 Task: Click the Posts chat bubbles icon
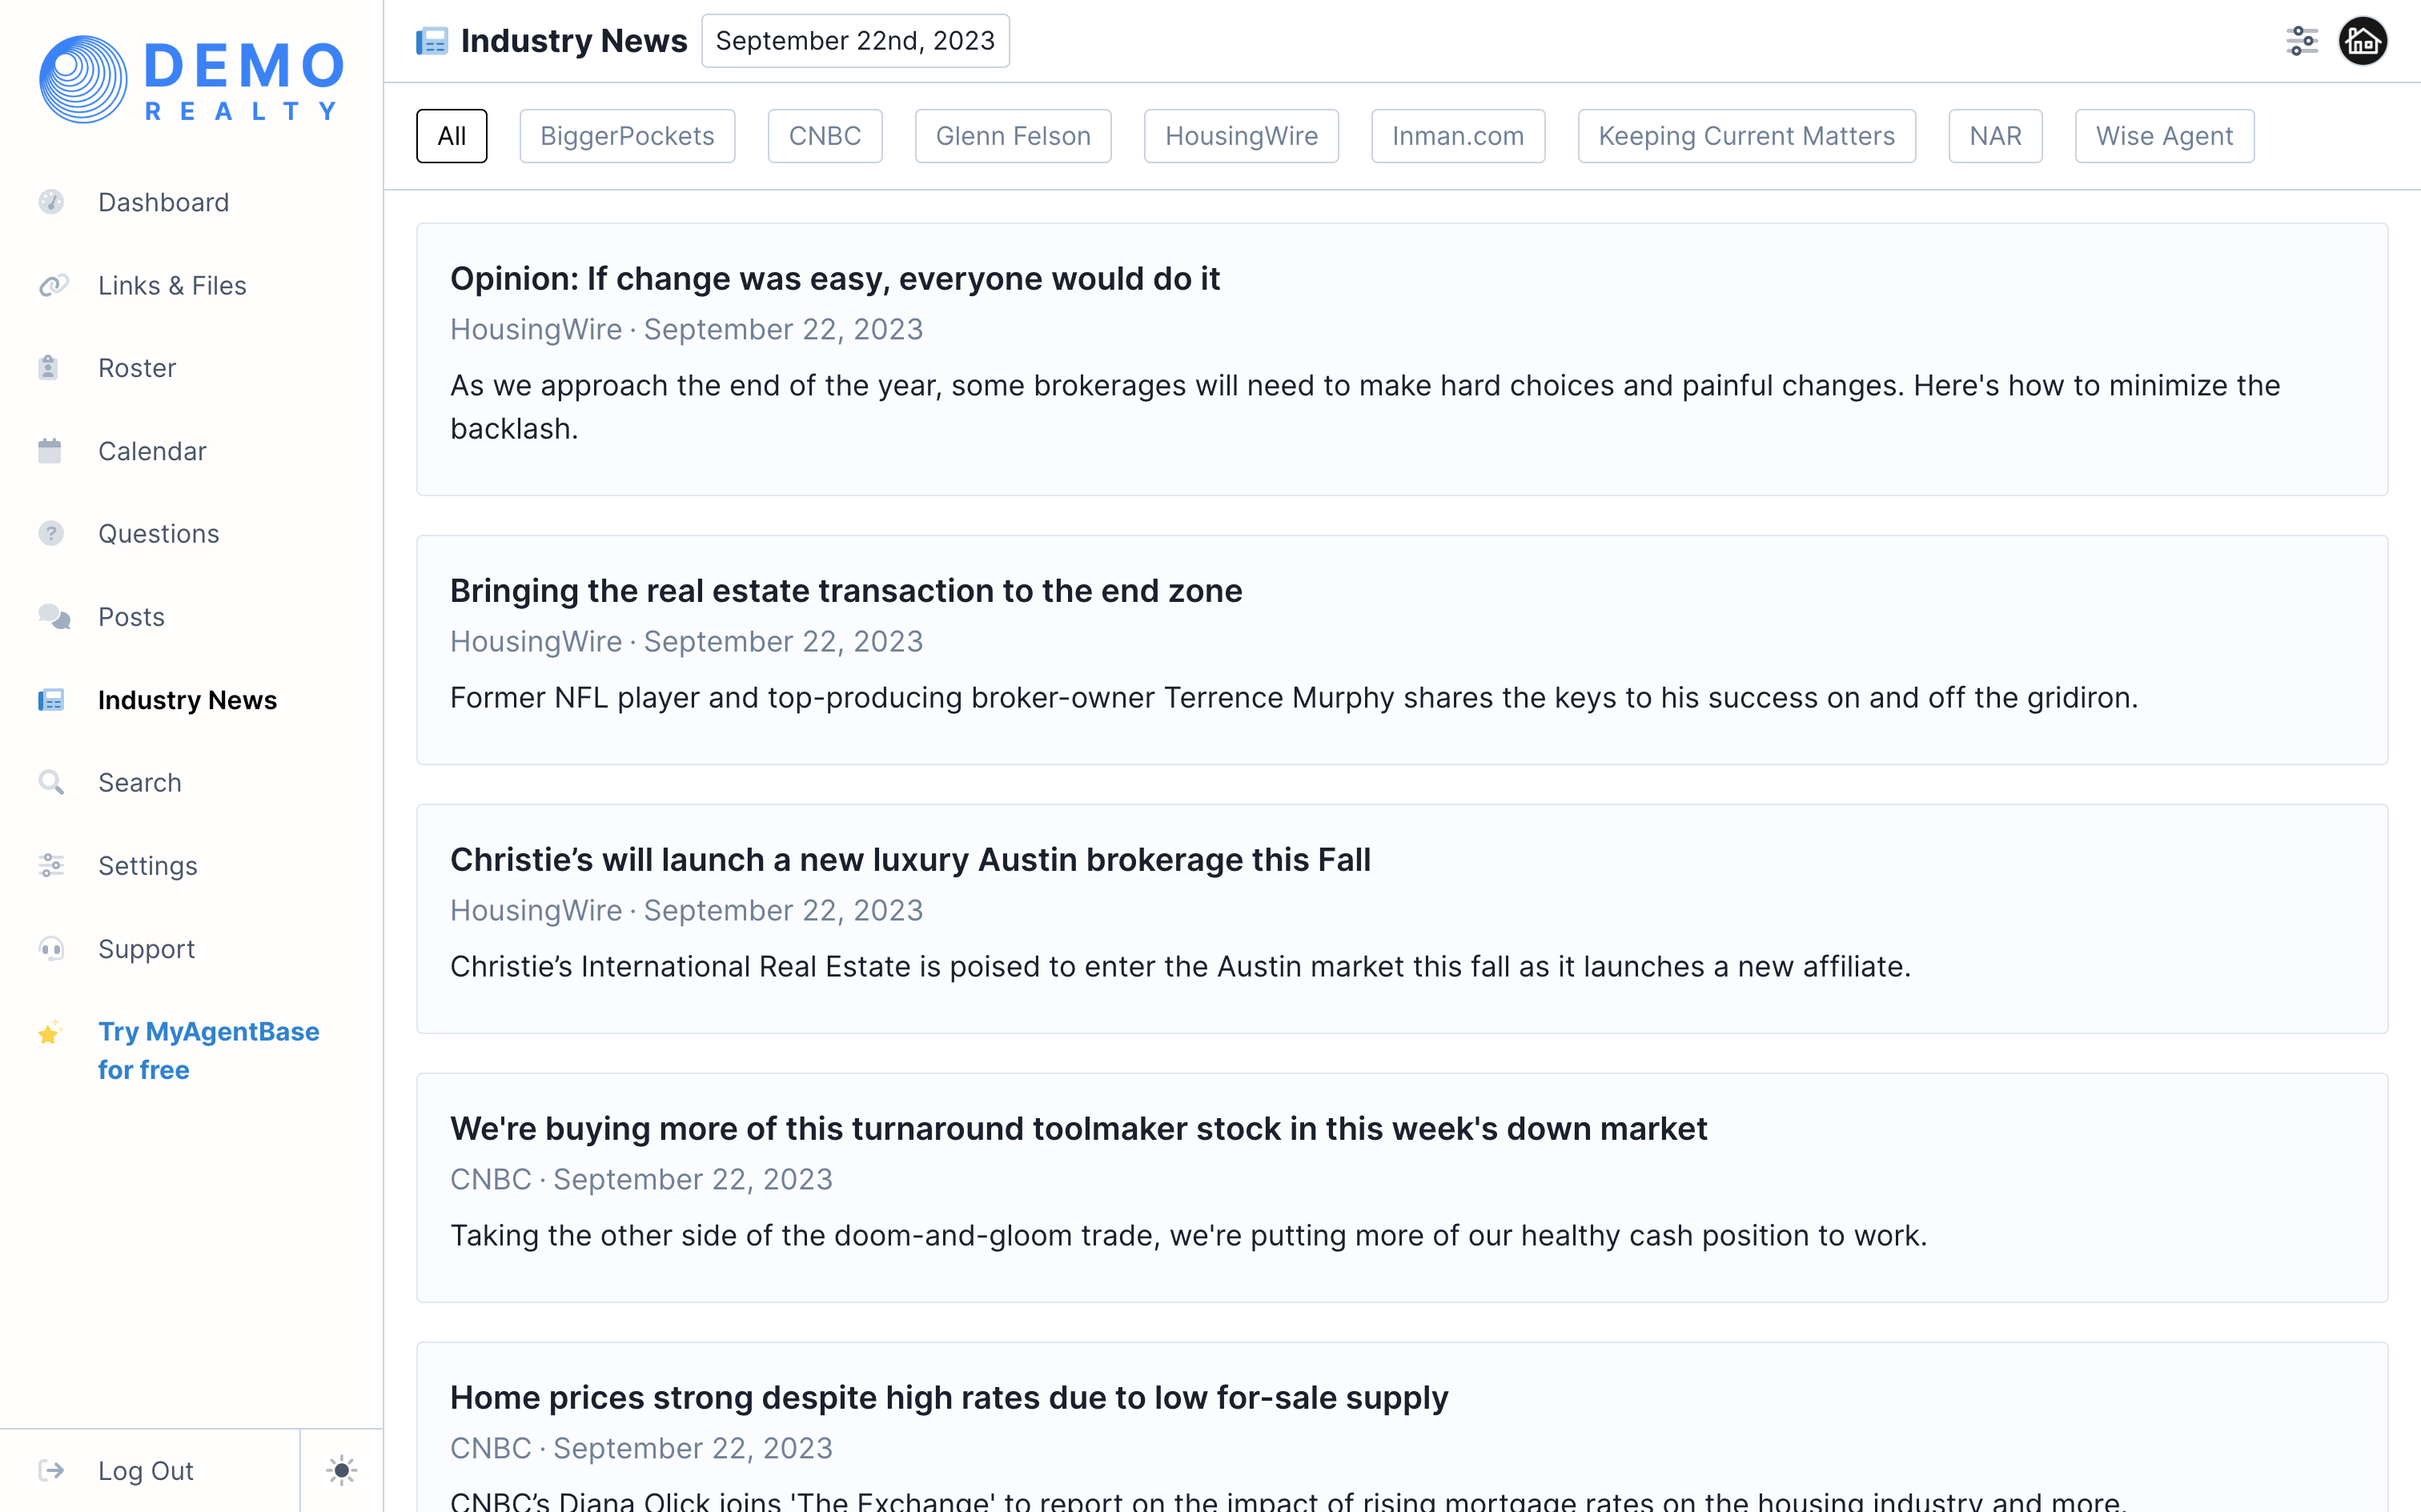(x=53, y=617)
